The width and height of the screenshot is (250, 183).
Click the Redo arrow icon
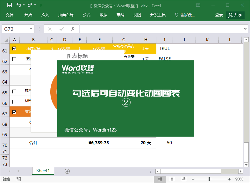[30, 5]
